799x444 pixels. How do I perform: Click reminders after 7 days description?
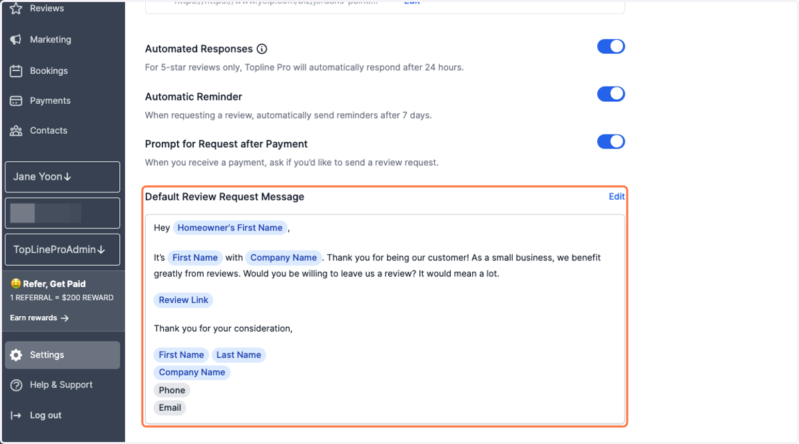pyautogui.click(x=288, y=116)
